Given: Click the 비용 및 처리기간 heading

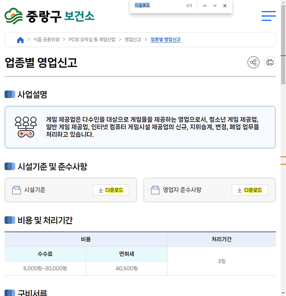Looking at the screenshot, I should click(45, 220).
